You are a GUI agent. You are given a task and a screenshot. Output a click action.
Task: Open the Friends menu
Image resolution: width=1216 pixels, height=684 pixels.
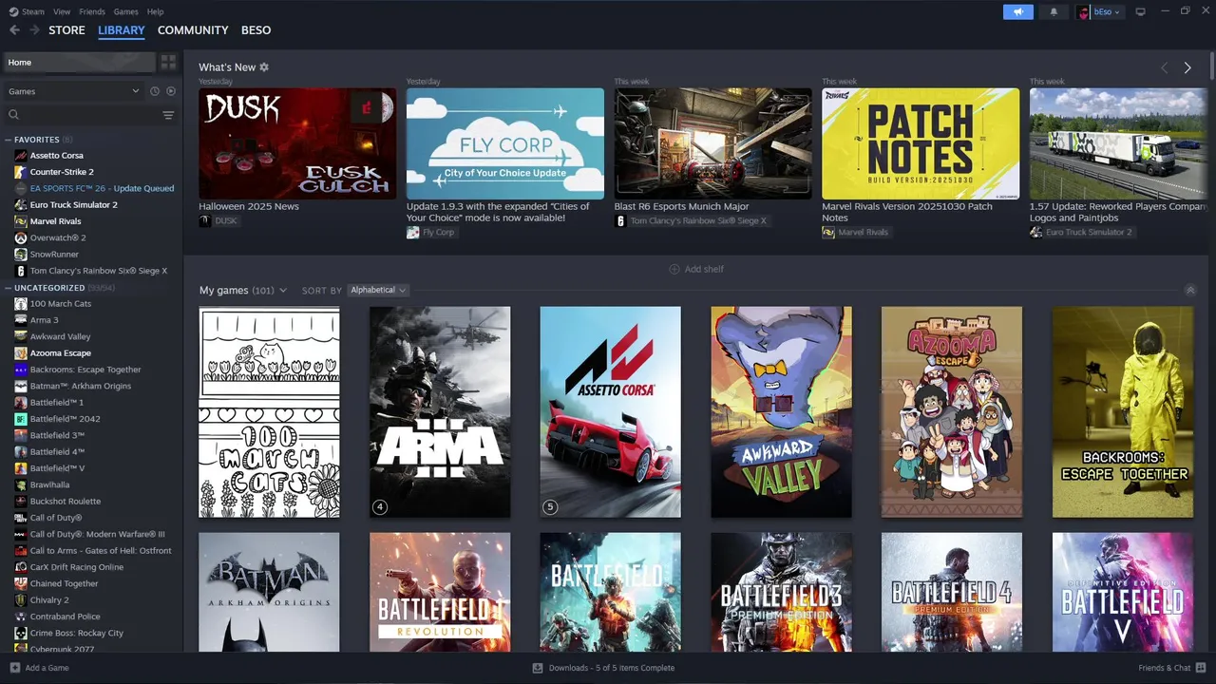coord(92,11)
